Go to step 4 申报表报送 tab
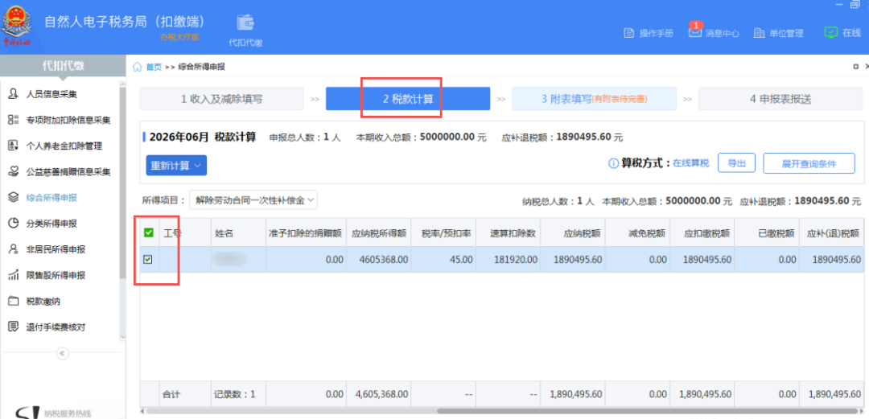The height and width of the screenshot is (419, 869). (780, 99)
